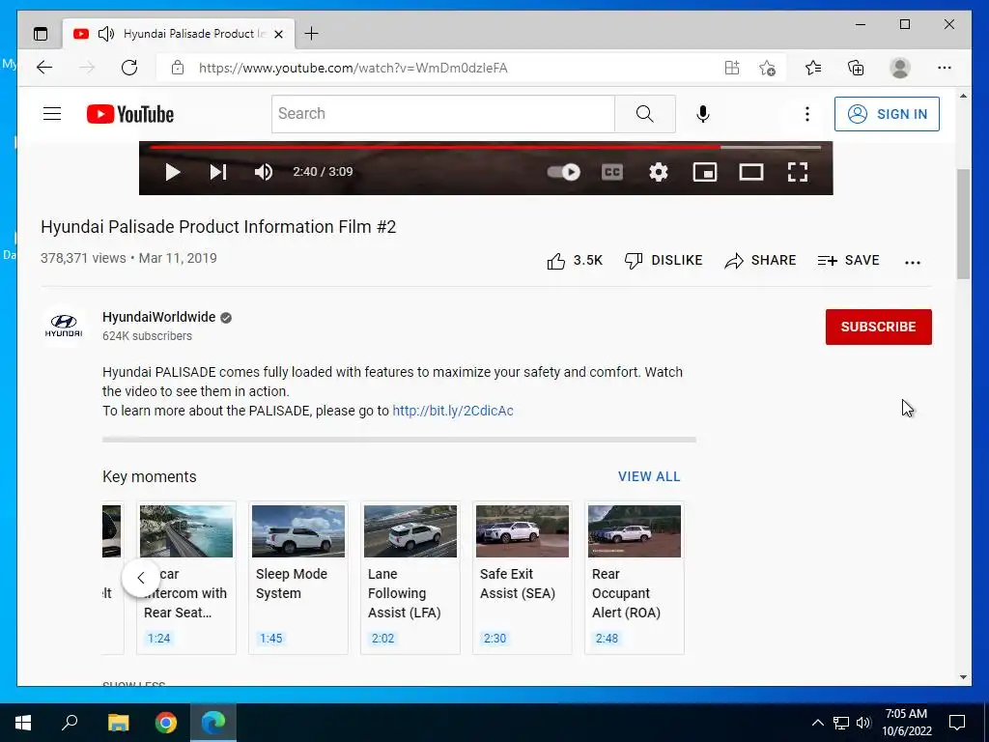Open video settings gear
989x742 pixels.
click(659, 172)
